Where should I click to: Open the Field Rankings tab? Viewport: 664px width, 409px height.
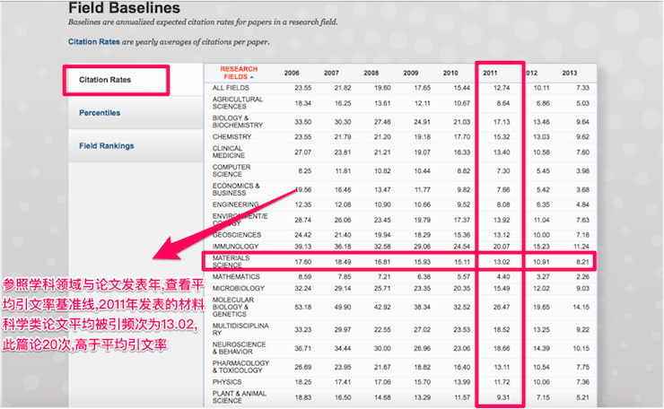(x=106, y=145)
